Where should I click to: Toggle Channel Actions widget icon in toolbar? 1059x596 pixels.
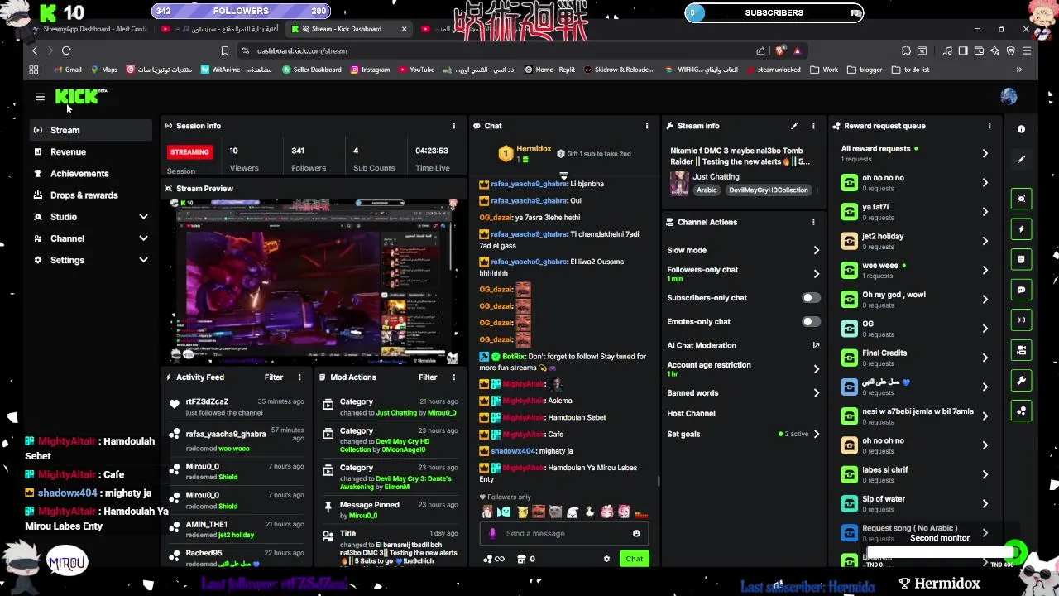[1021, 350]
